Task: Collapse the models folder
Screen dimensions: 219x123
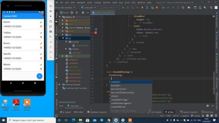Action: (x=66, y=42)
